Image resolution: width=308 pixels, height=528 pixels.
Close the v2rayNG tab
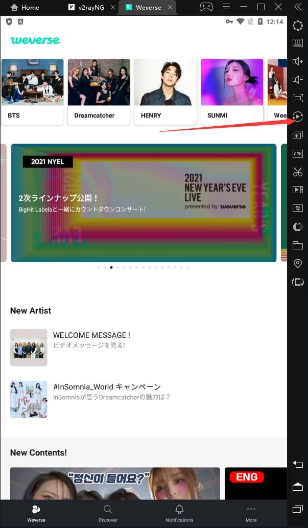[113, 7]
